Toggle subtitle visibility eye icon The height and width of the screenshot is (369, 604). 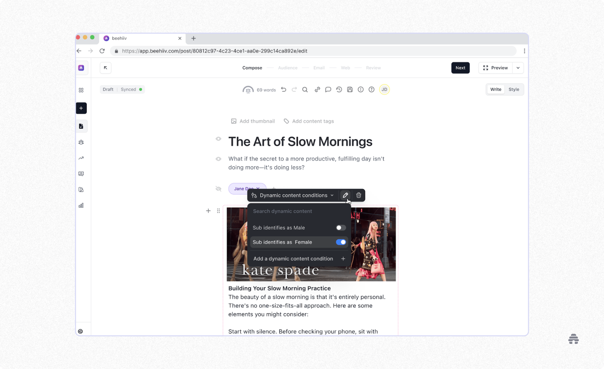(218, 159)
